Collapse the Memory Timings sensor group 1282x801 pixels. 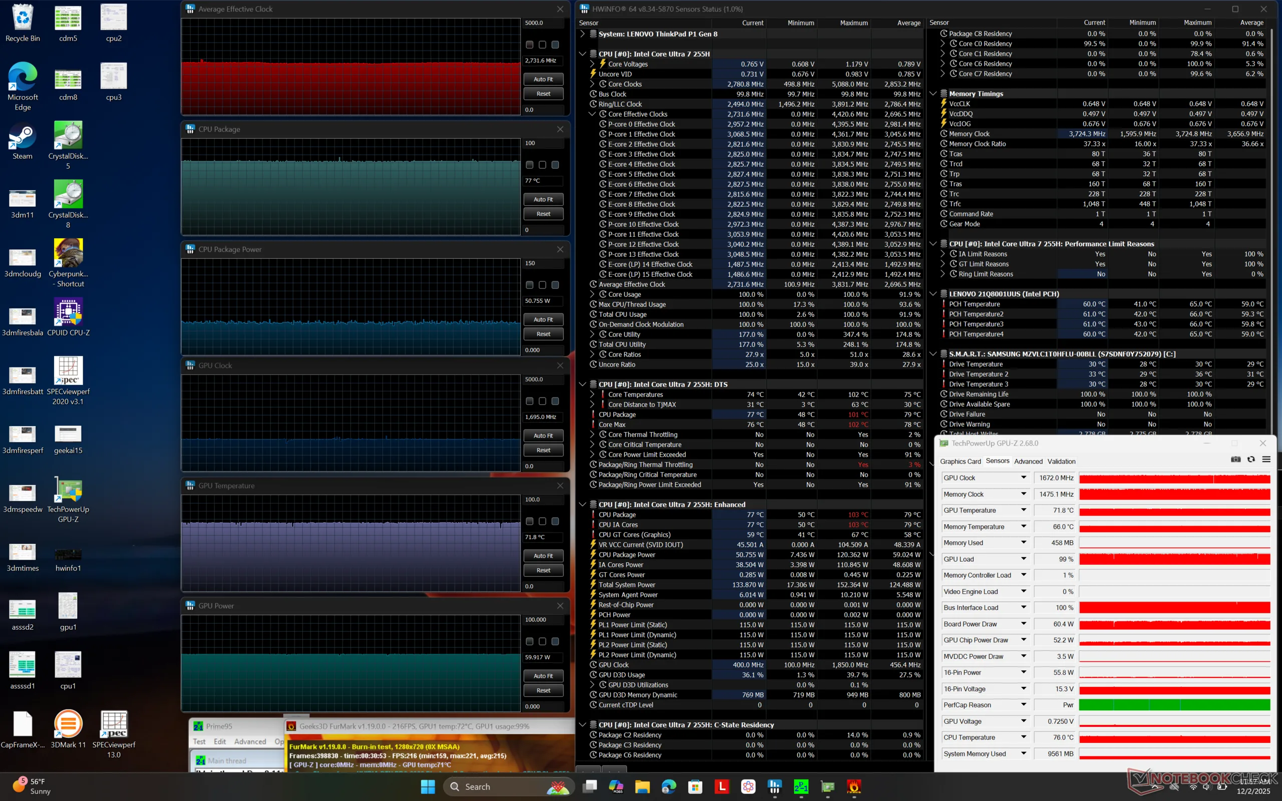click(x=933, y=94)
